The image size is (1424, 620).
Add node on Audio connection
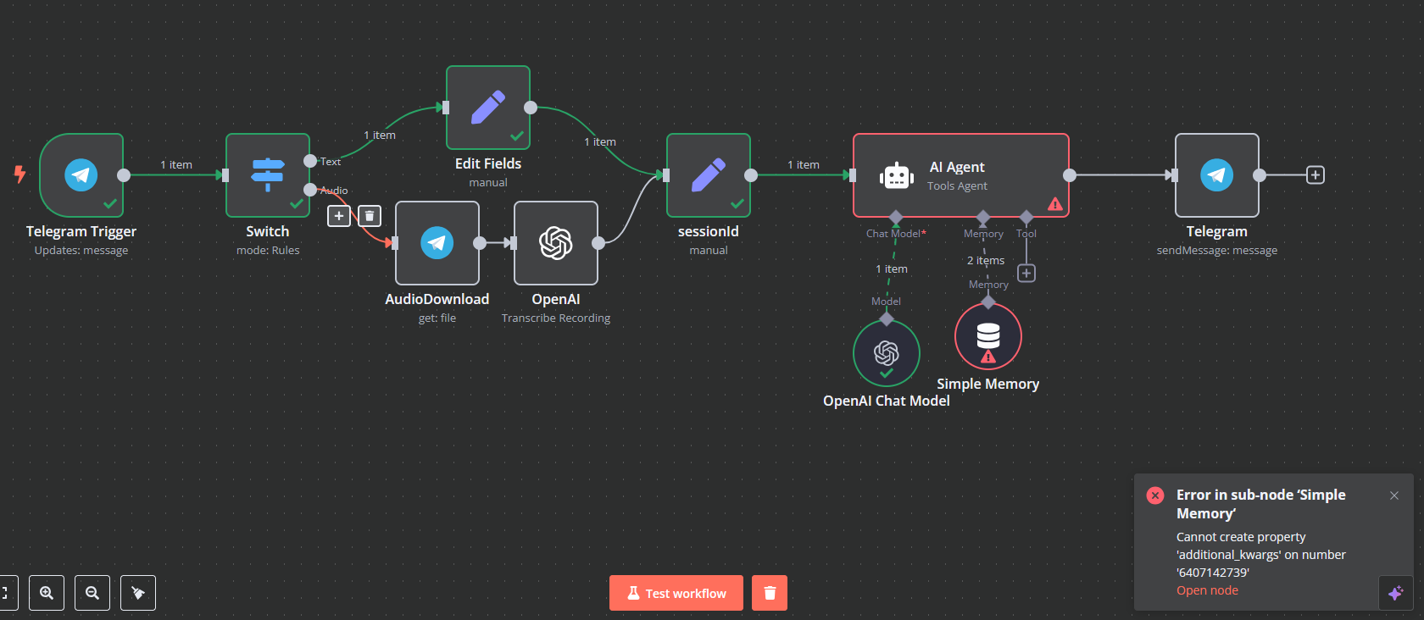pyautogui.click(x=339, y=216)
